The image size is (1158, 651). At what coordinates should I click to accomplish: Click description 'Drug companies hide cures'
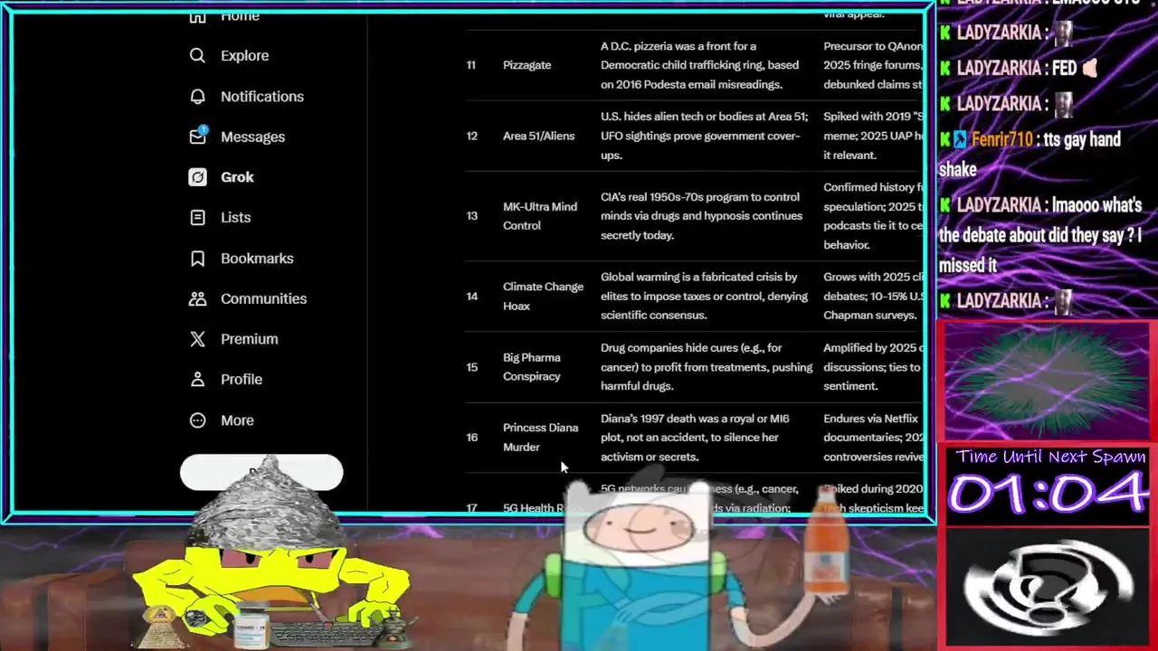[707, 366]
